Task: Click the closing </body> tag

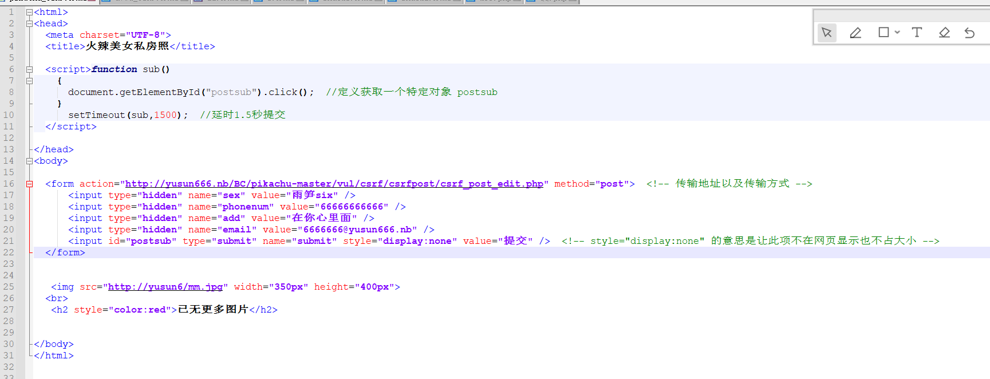Action: tap(54, 344)
